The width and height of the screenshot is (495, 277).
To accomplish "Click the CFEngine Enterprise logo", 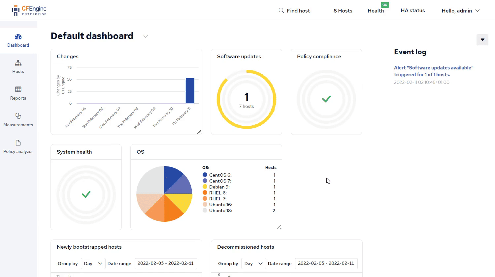I will [29, 11].
